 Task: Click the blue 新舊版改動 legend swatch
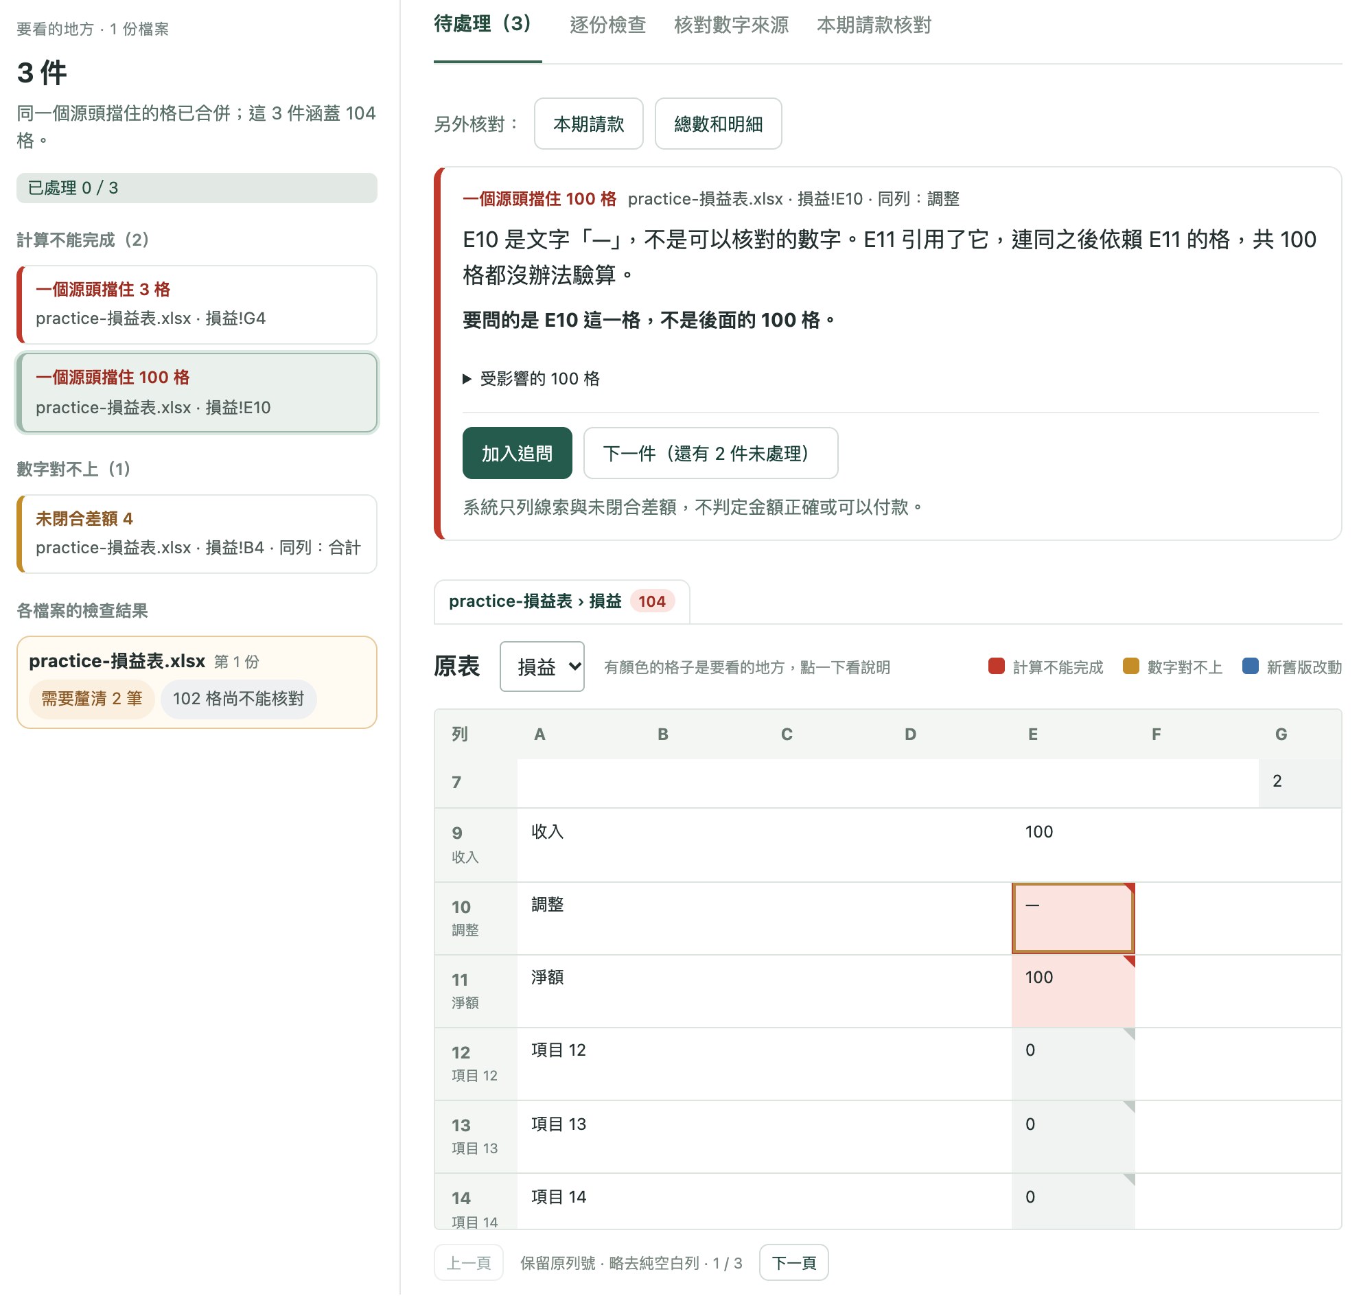coord(1251,667)
